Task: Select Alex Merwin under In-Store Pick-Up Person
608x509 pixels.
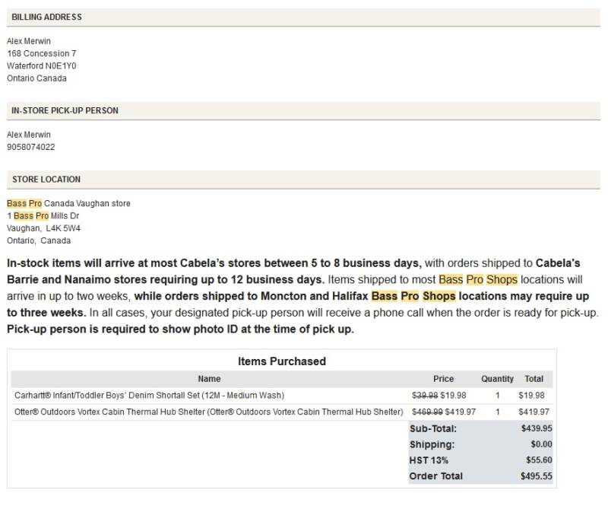Action: coord(29,135)
